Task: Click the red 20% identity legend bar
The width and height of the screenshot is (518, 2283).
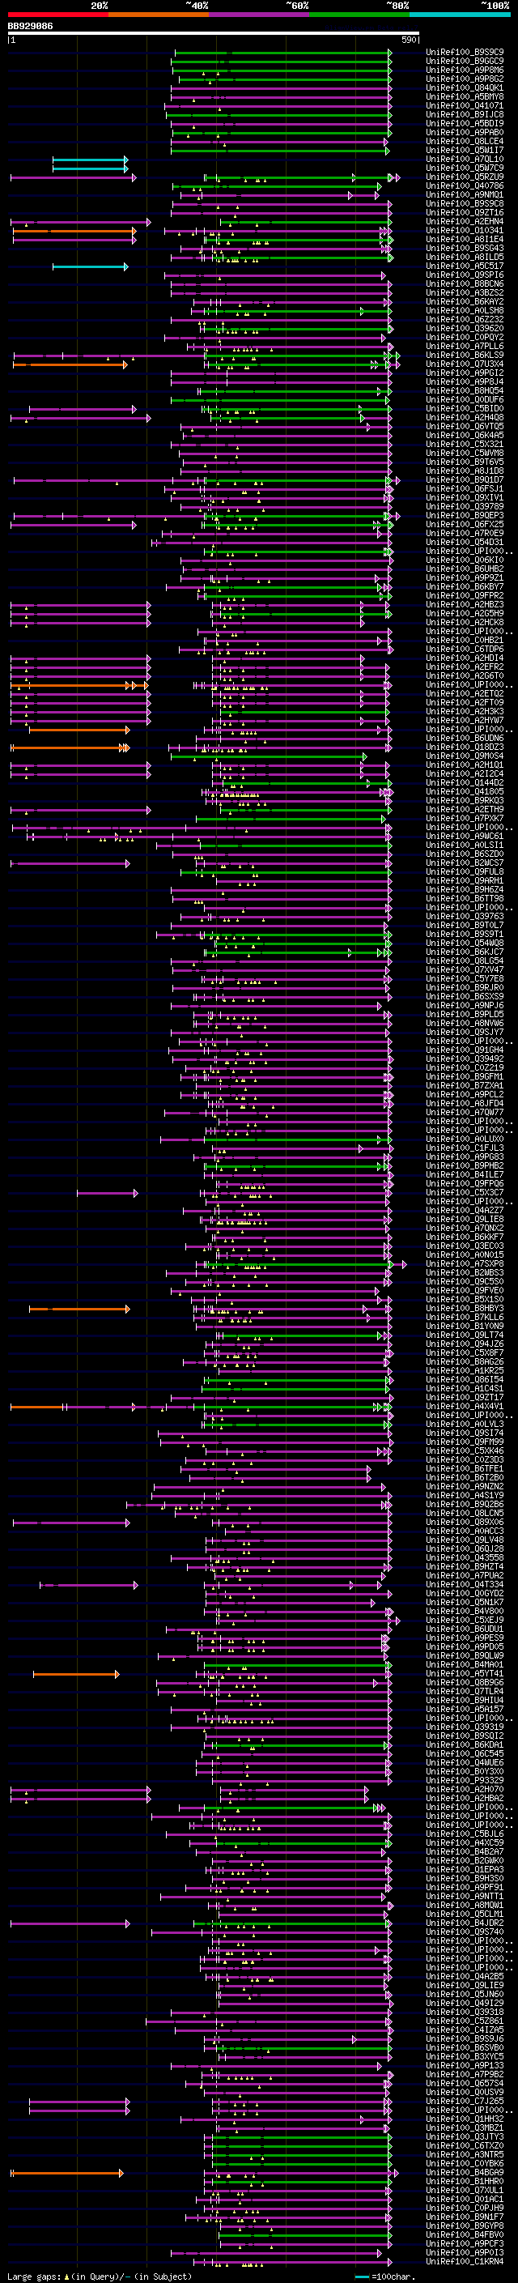Action: (57, 15)
